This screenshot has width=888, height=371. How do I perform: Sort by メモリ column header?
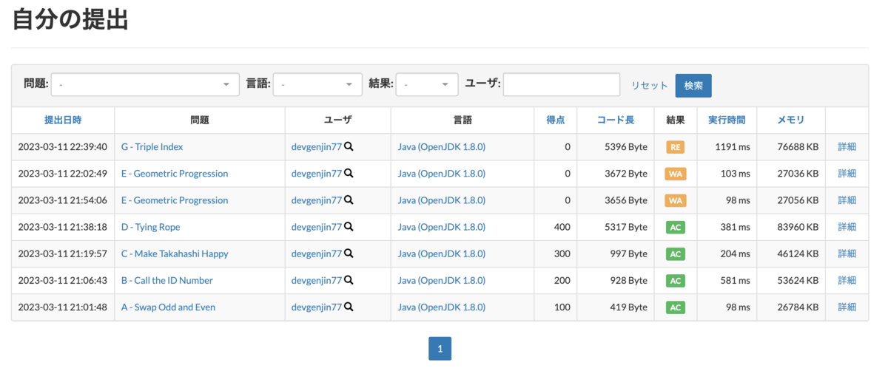[x=790, y=120]
